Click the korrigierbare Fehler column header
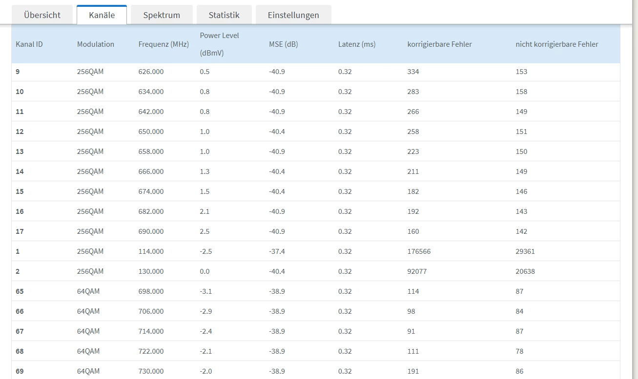Image resolution: width=638 pixels, height=379 pixels. (x=439, y=44)
